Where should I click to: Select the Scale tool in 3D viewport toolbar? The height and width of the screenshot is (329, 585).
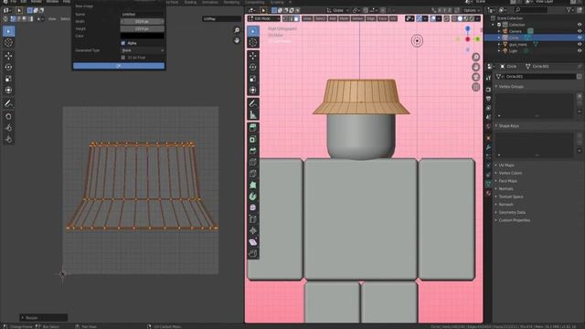coord(253,79)
